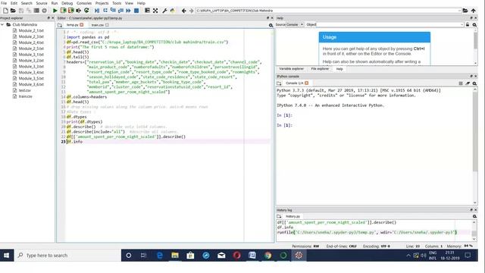Go back to the previous cursor position
Viewport: 485px width, 273px height.
[183, 11]
